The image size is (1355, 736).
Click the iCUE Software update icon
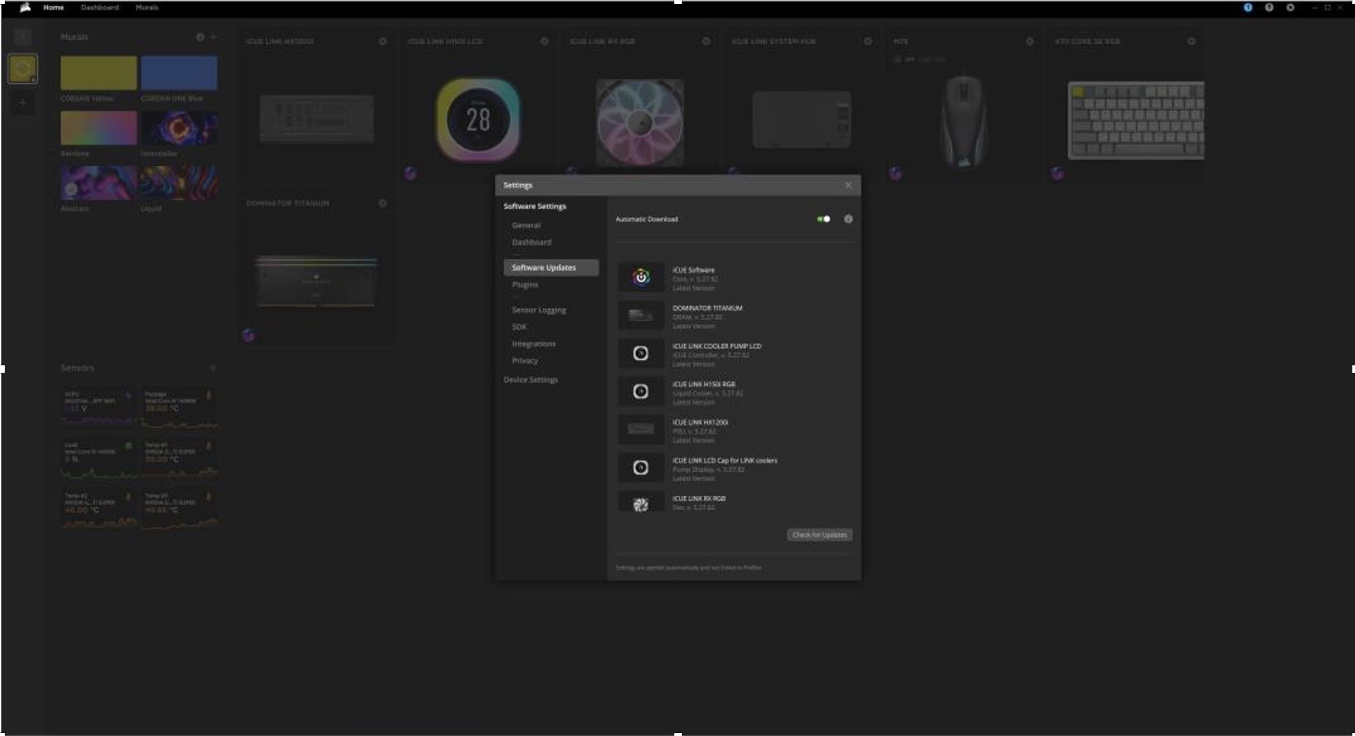pyautogui.click(x=640, y=277)
